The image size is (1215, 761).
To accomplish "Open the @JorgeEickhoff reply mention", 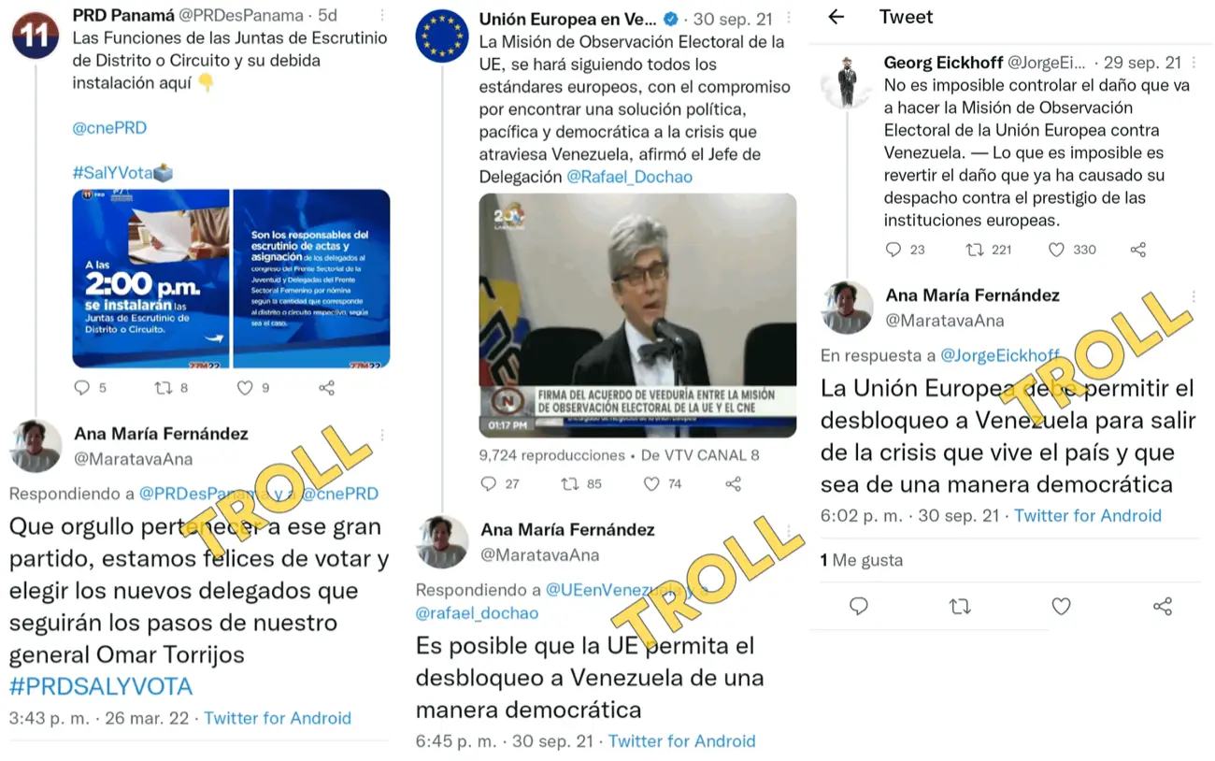I will tap(1000, 355).
